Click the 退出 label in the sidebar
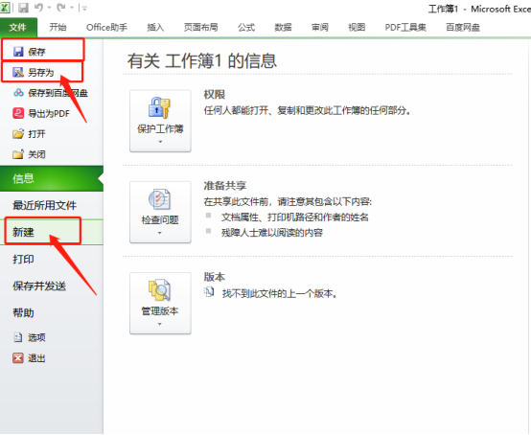The height and width of the screenshot is (435, 531). click(36, 358)
